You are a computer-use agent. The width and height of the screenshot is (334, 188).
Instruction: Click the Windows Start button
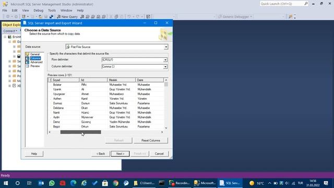[6, 183]
